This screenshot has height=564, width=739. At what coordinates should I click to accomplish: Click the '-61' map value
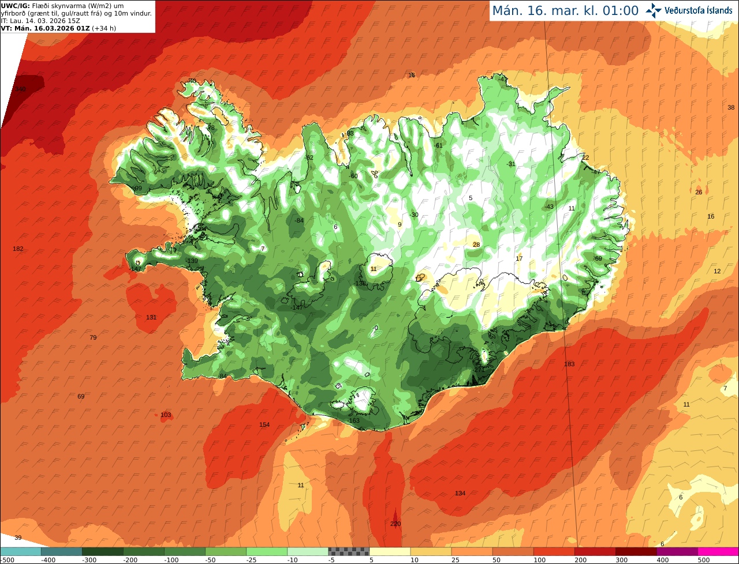pos(438,146)
